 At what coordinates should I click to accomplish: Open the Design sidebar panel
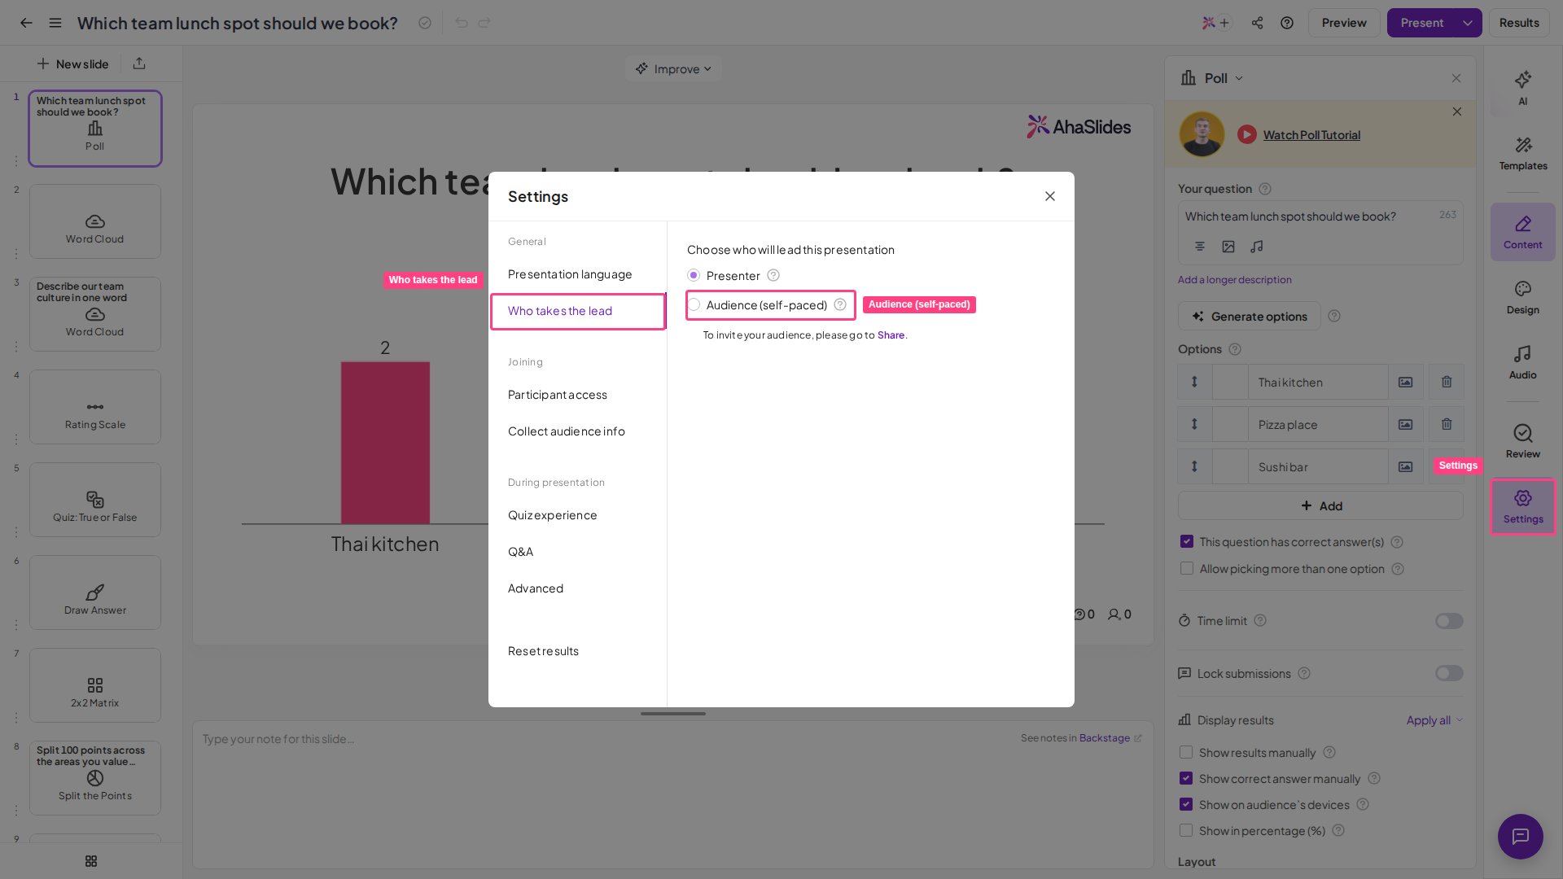(x=1522, y=298)
